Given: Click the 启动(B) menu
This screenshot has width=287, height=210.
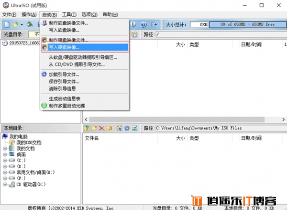Looking at the screenshot, I should [x=49, y=15].
